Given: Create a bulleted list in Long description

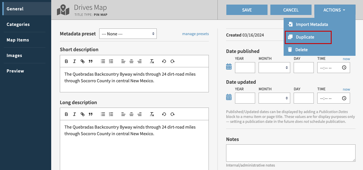Looking at the screenshot, I should 103,114.
